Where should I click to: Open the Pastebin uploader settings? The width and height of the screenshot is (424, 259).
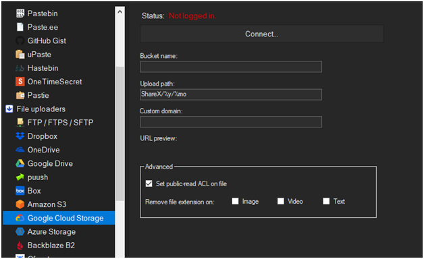tap(43, 13)
